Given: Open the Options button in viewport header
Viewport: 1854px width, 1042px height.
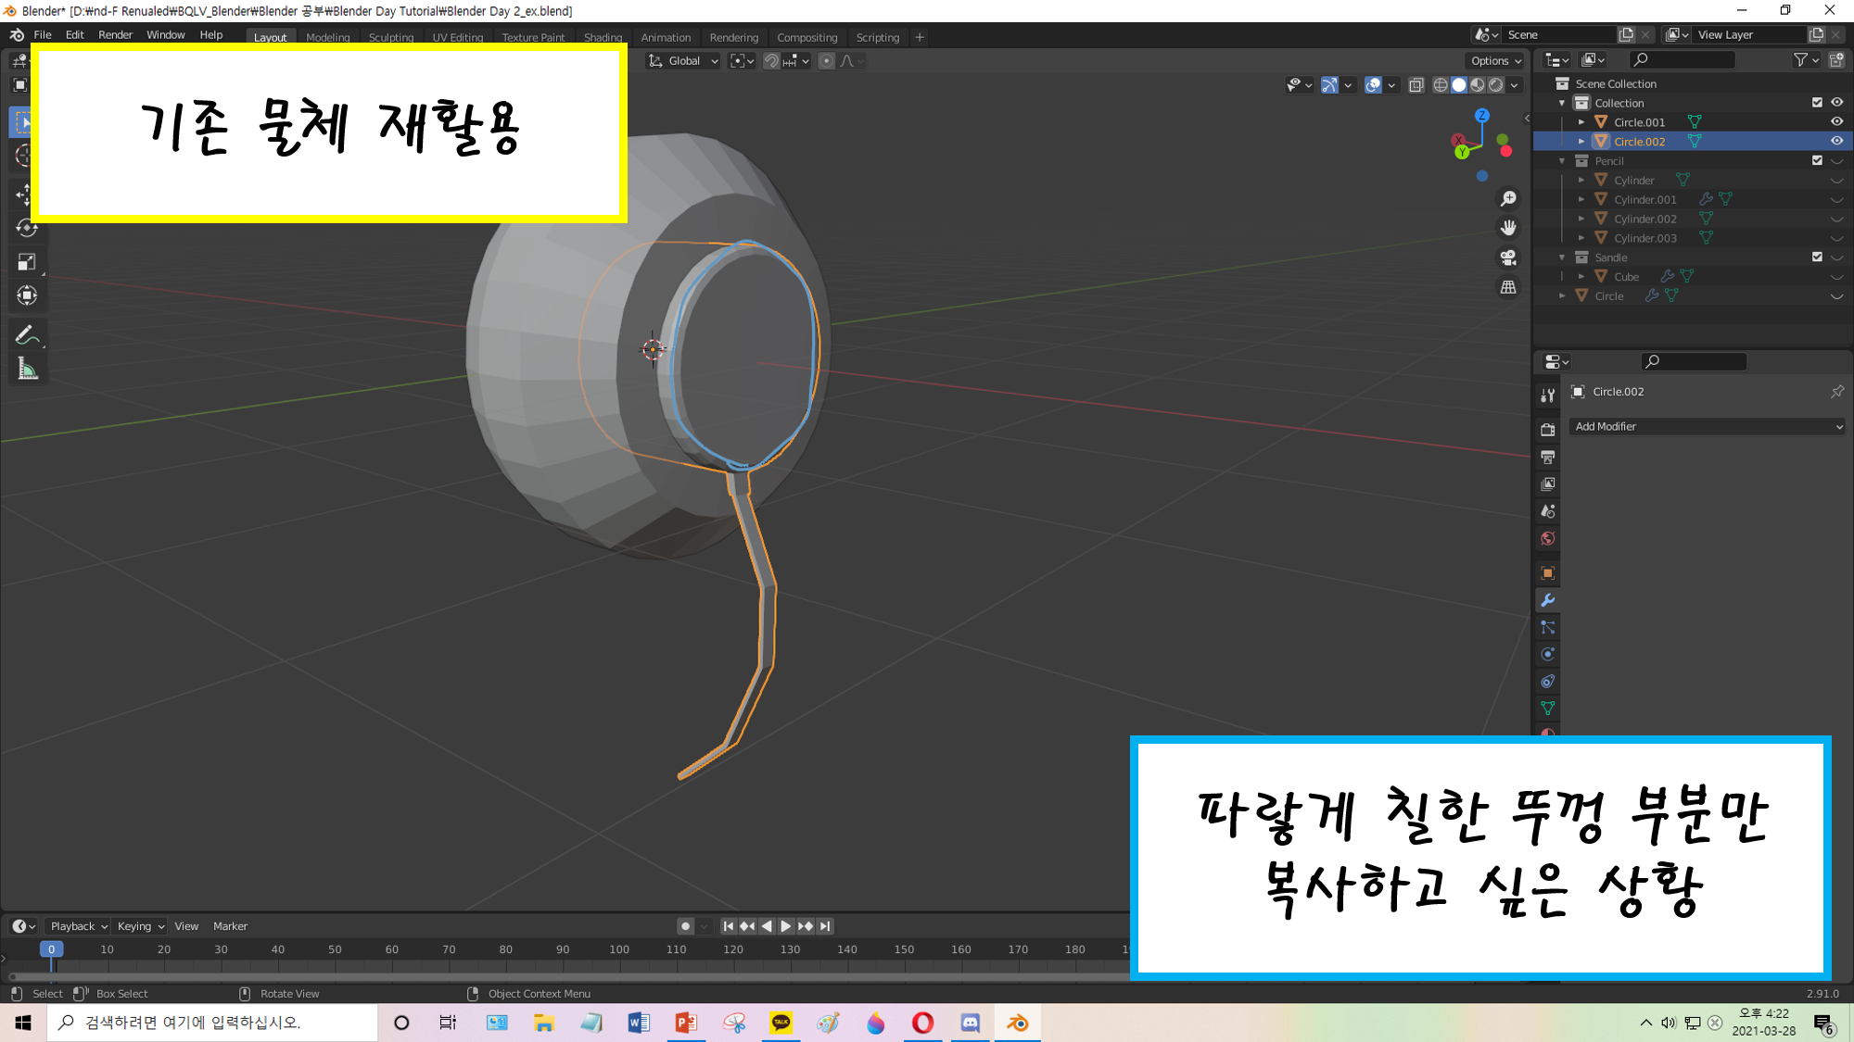Looking at the screenshot, I should click(1496, 61).
